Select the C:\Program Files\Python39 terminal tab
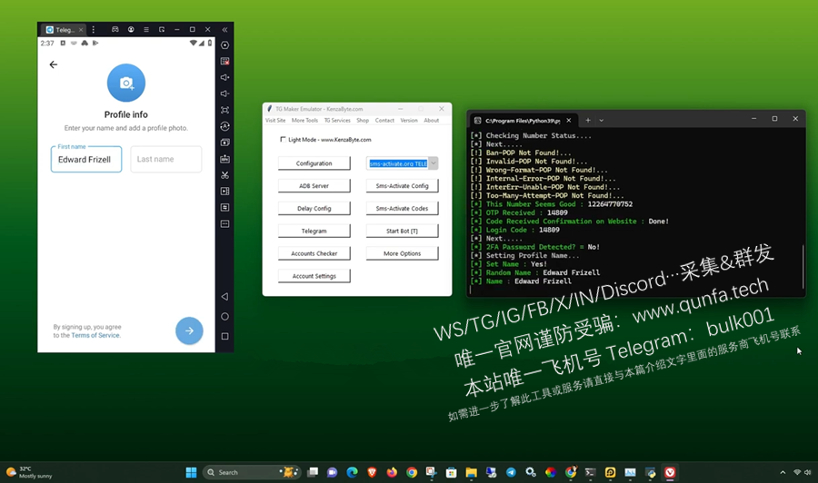 pyautogui.click(x=524, y=121)
